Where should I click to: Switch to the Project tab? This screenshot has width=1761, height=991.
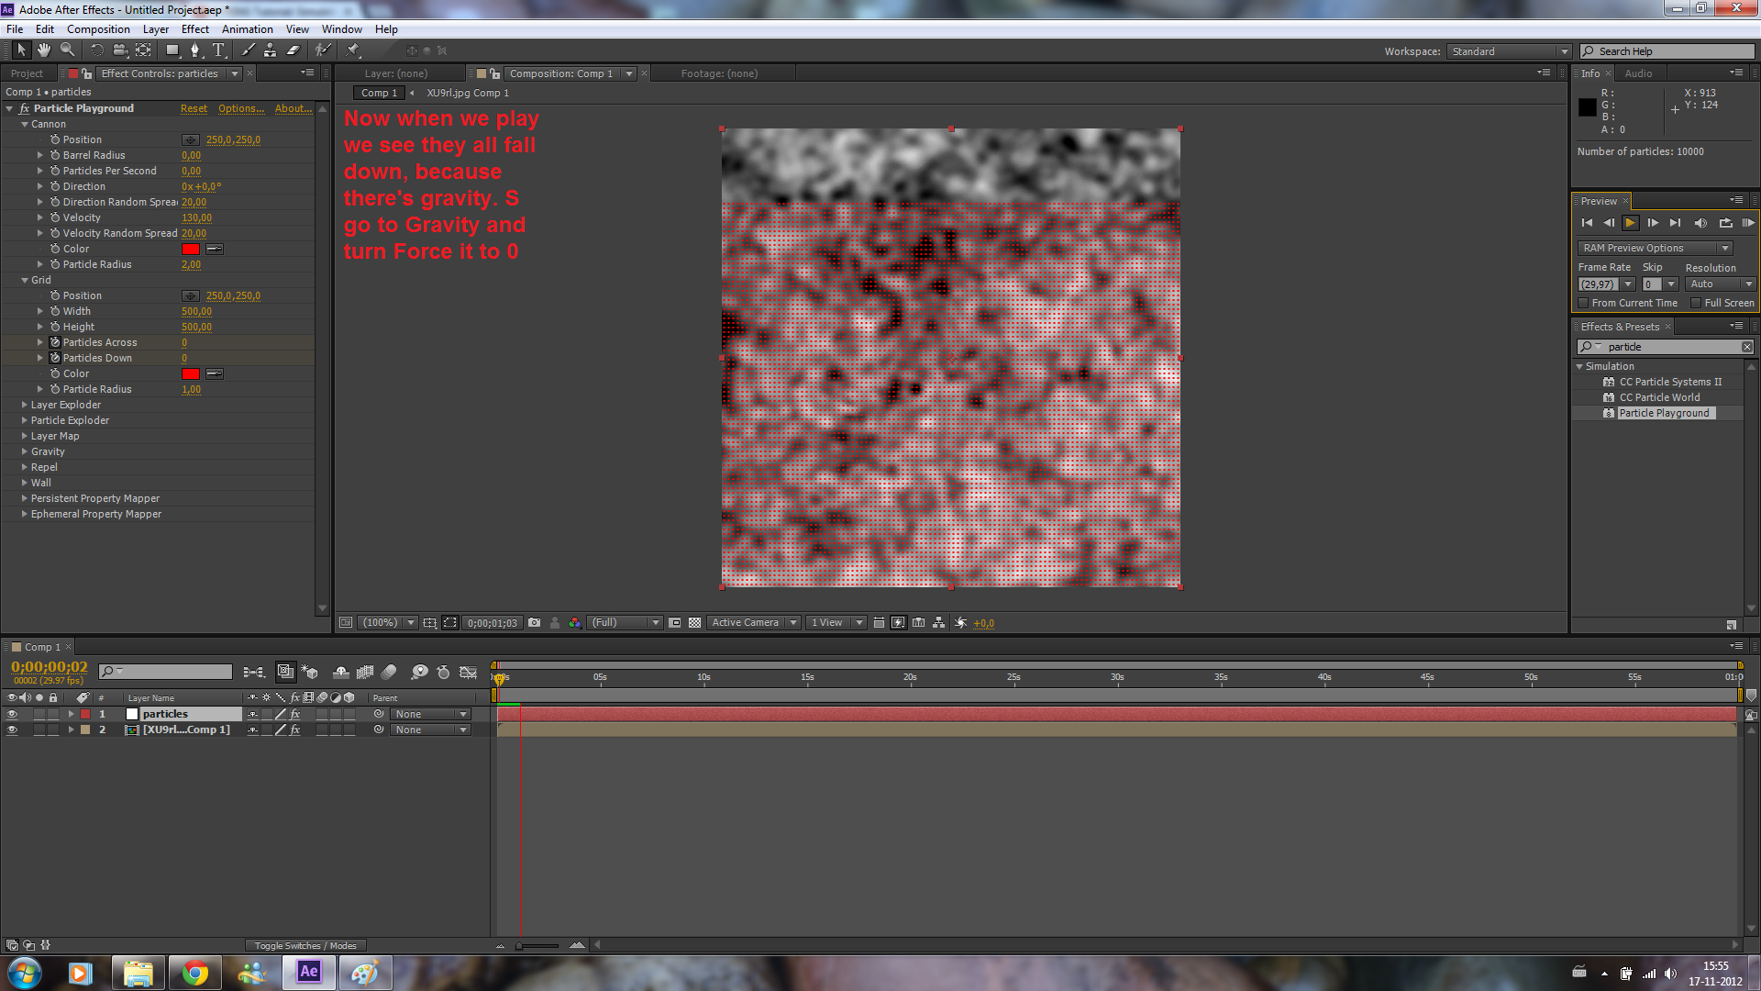pos(28,73)
